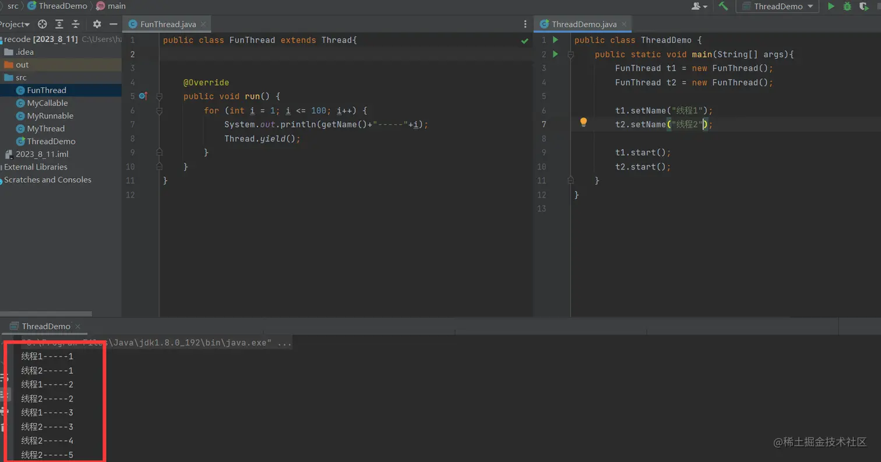Viewport: 881px width, 462px height.
Task: Select Scratches and Consoles
Action: point(61,180)
